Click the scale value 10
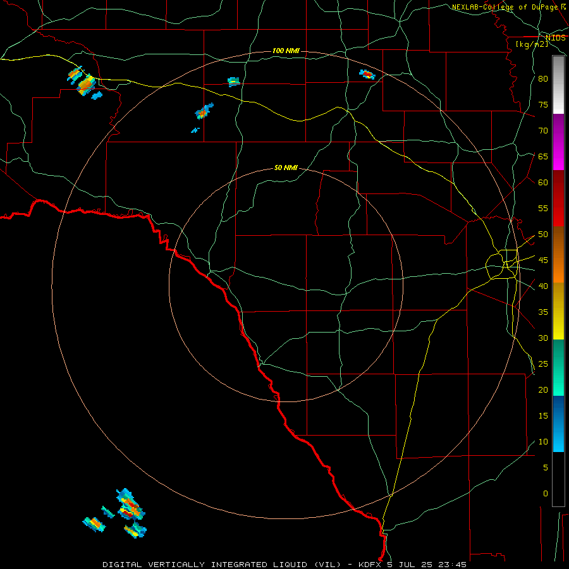Screen dimensions: 569x569 pos(543,442)
